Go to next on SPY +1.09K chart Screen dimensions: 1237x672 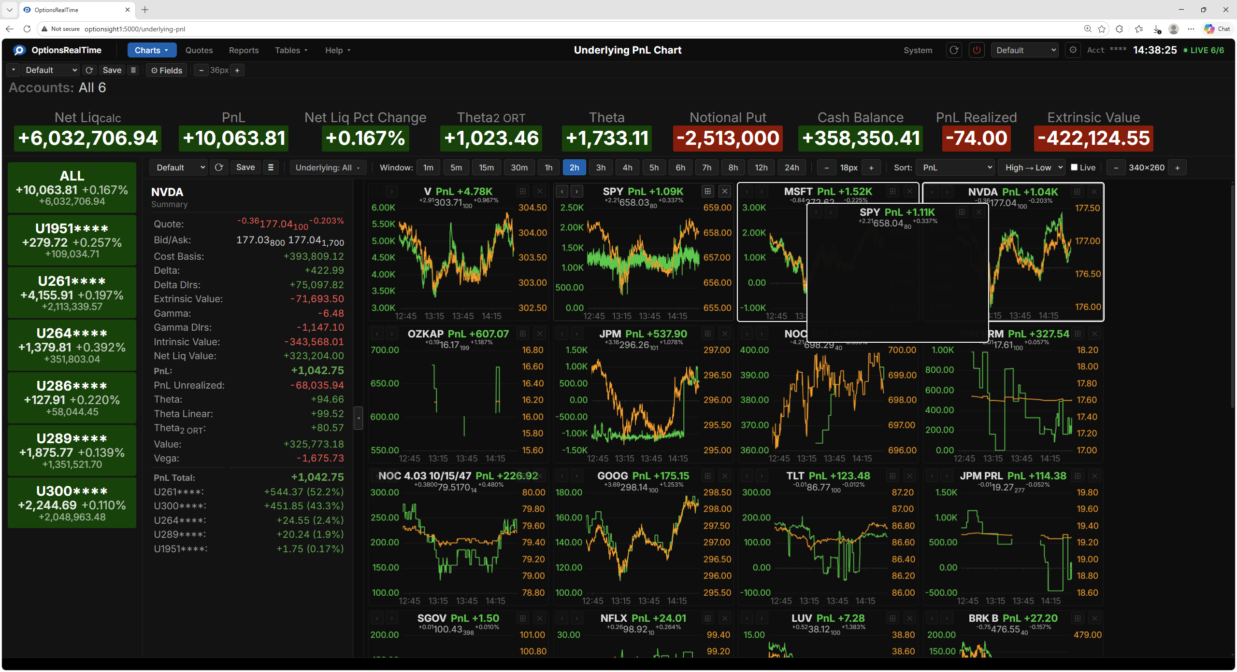(x=576, y=192)
